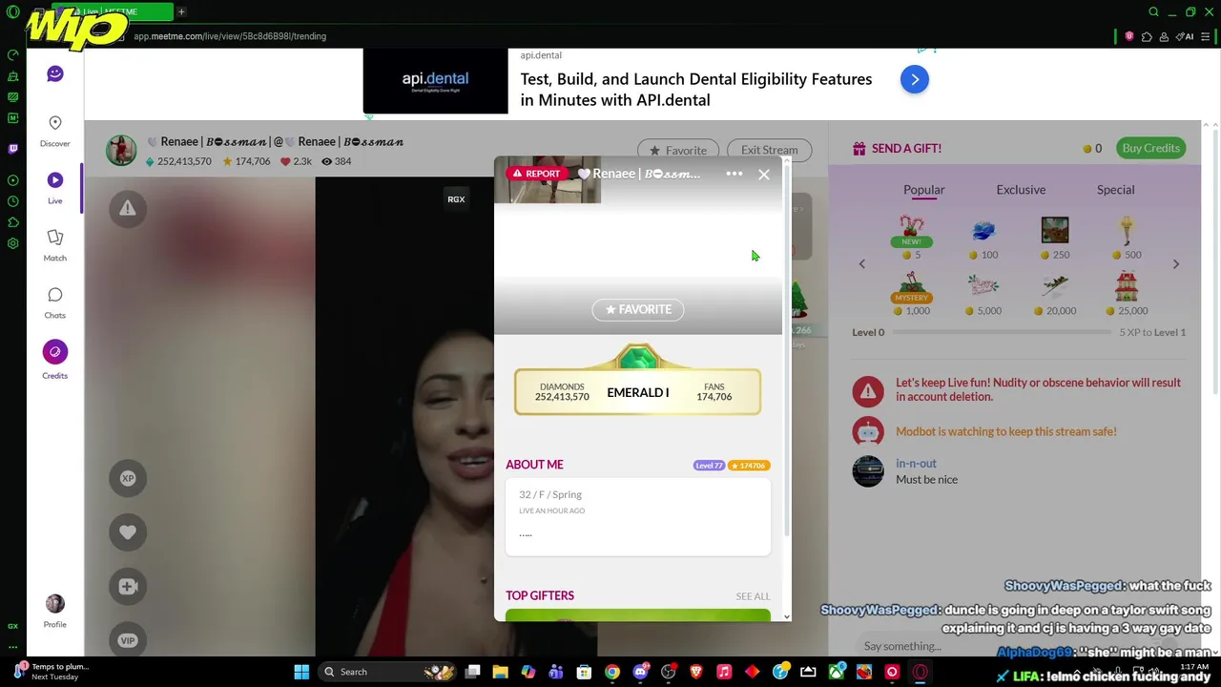This screenshot has height=687, width=1221.
Task: Open the browser AI assistant
Action: pyautogui.click(x=1185, y=36)
